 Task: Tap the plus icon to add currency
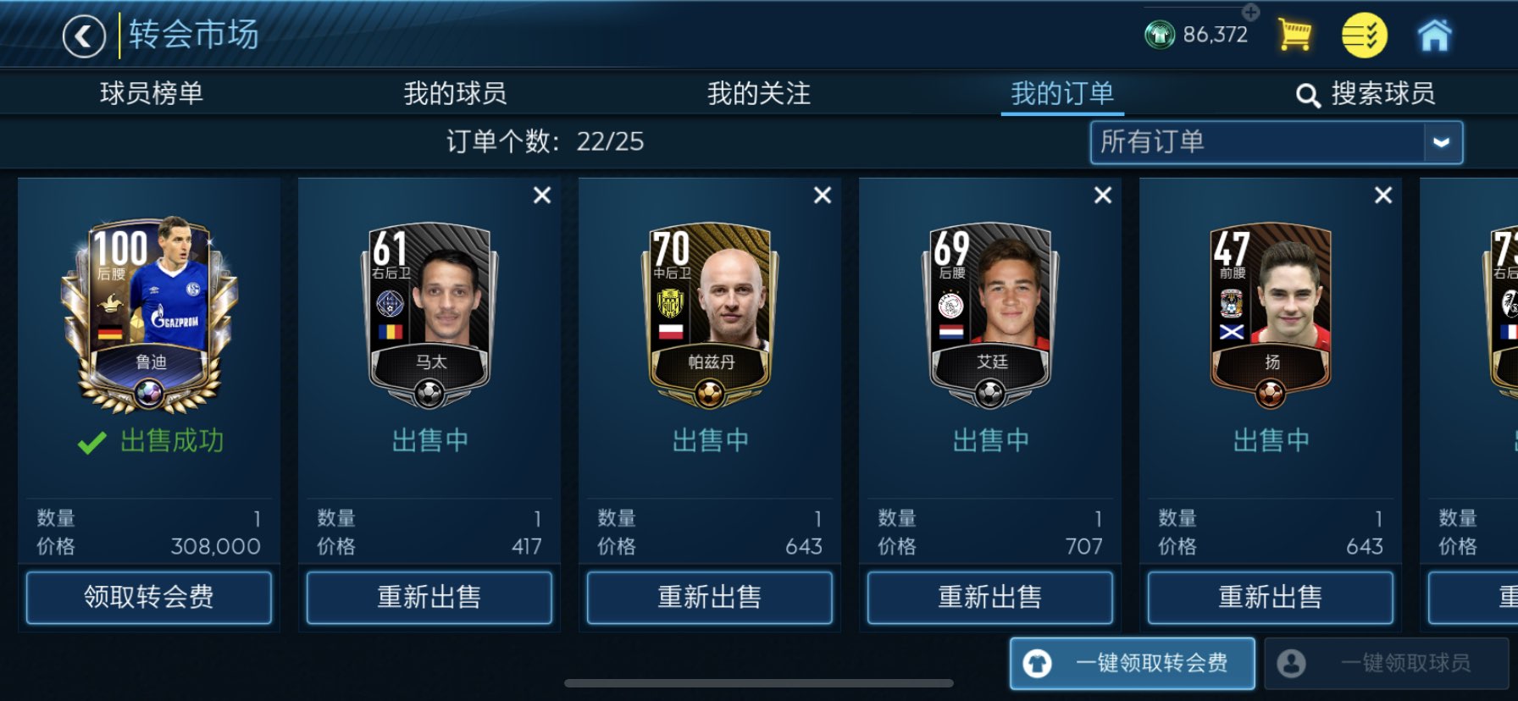tap(1251, 12)
